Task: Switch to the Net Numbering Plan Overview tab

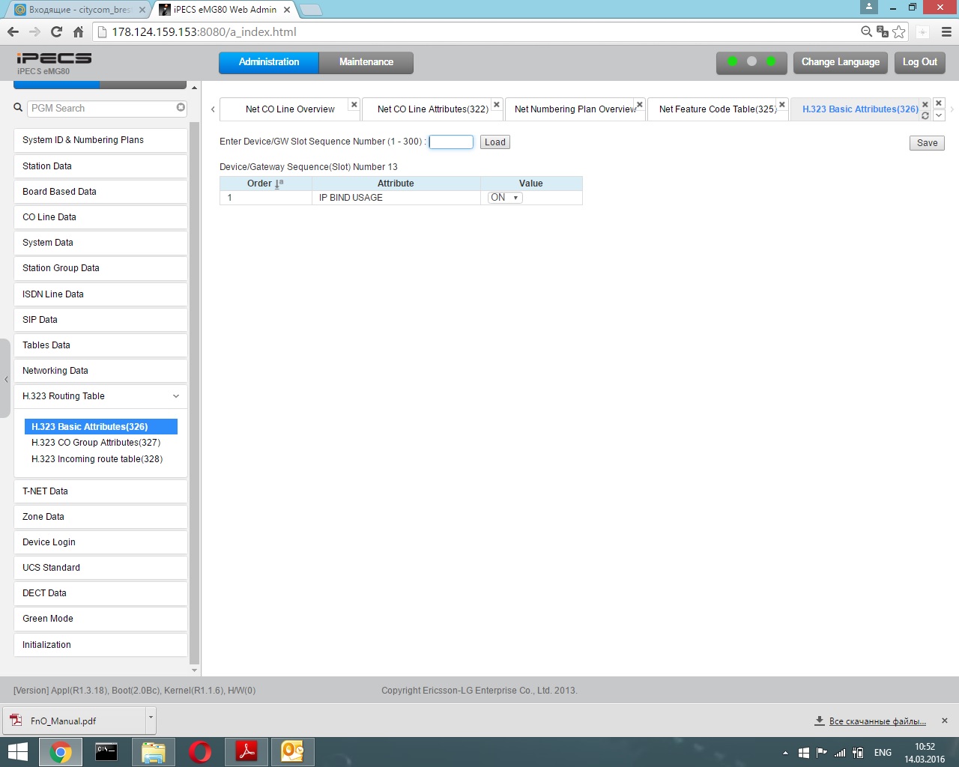Action: pos(575,109)
